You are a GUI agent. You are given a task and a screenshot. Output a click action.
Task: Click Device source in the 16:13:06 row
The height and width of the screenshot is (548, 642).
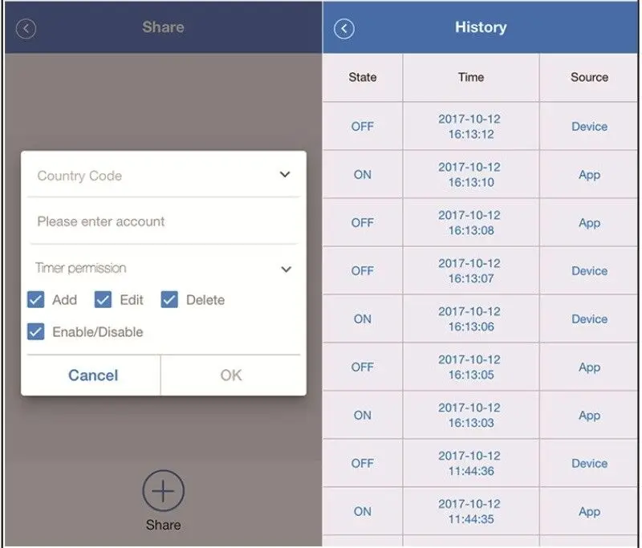pos(589,319)
